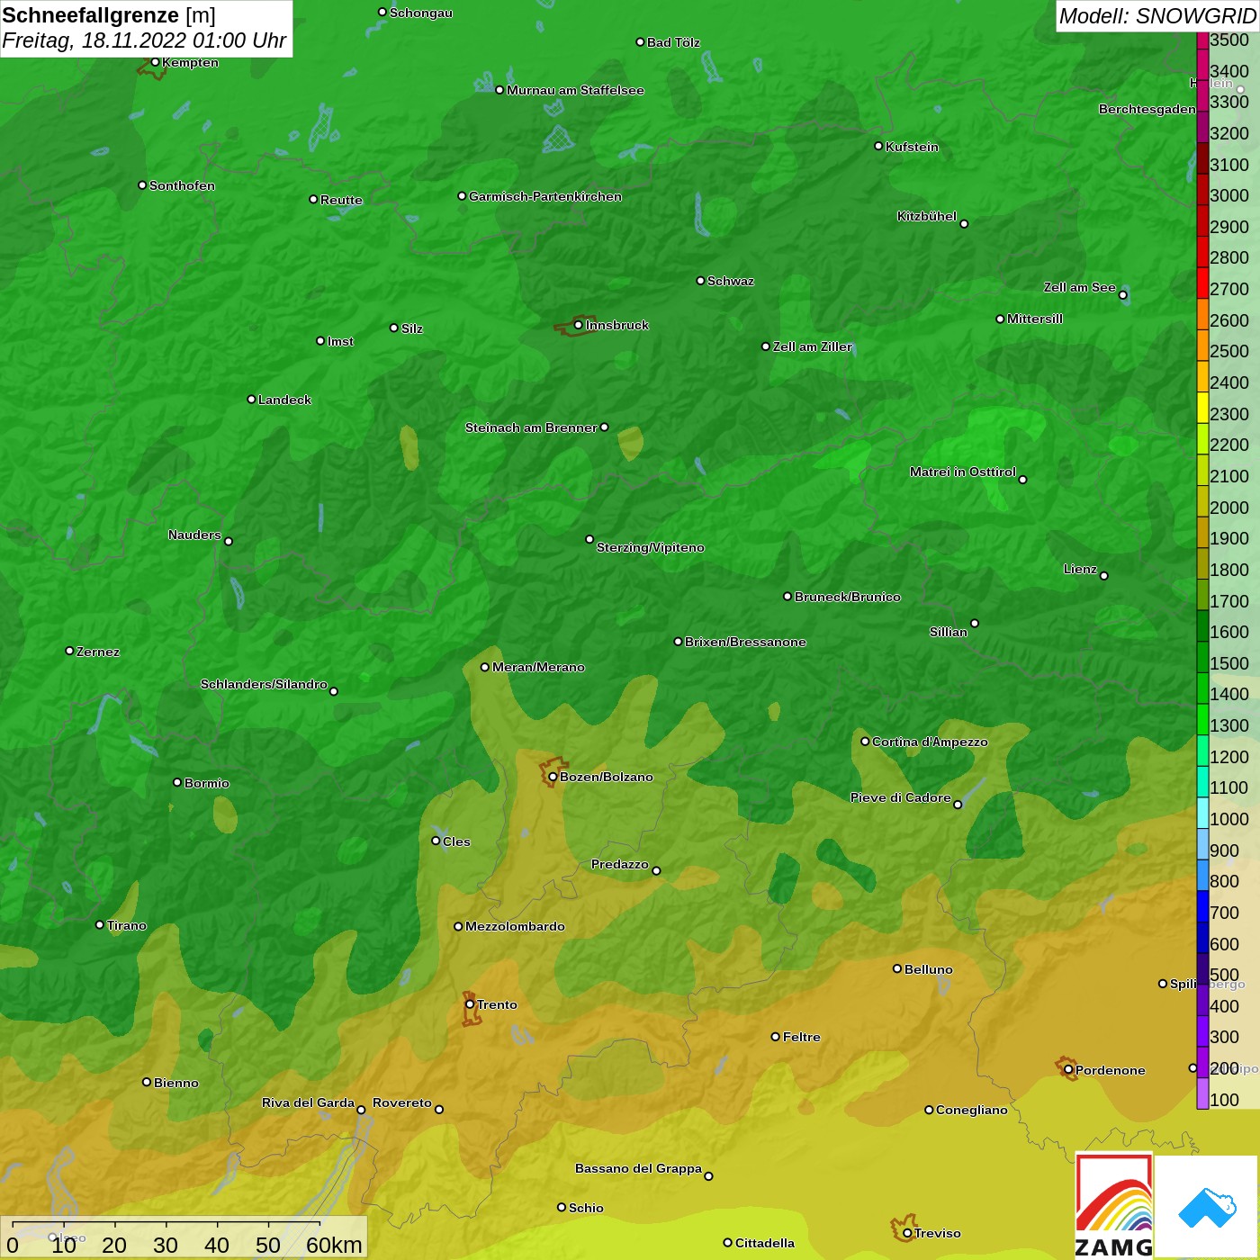The image size is (1260, 1260).
Task: Click the 60km scale bar label
Action: point(334,1245)
